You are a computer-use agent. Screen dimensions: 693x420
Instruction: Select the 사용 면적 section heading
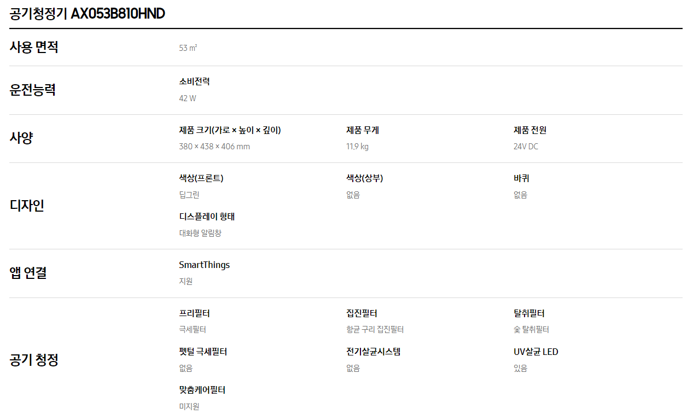tap(34, 47)
